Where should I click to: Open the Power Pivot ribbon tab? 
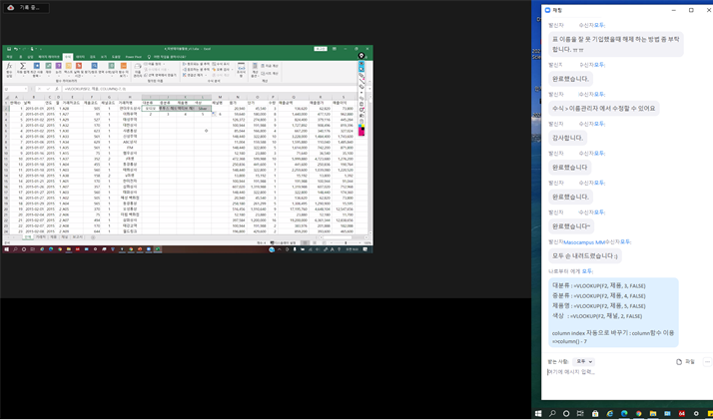[133, 57]
